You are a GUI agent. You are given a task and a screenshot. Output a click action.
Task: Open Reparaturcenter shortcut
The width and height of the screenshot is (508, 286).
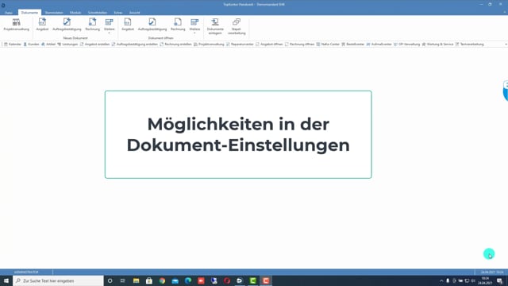(x=240, y=44)
